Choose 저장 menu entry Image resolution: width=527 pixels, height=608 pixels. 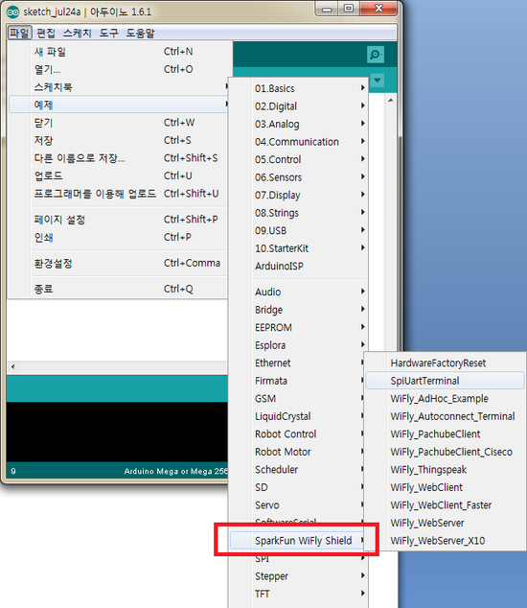118,140
